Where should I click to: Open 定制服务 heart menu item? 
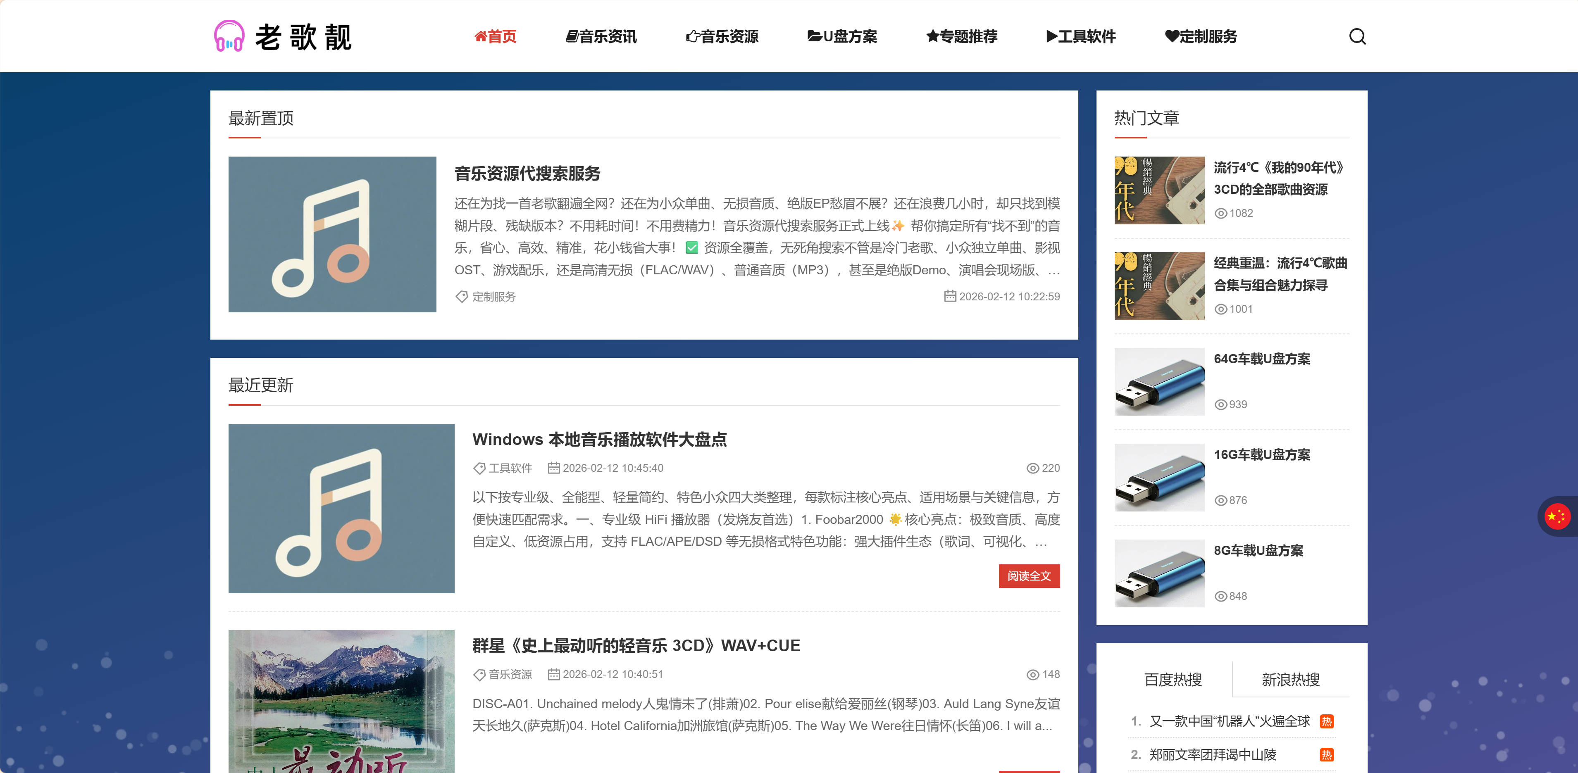point(1201,37)
